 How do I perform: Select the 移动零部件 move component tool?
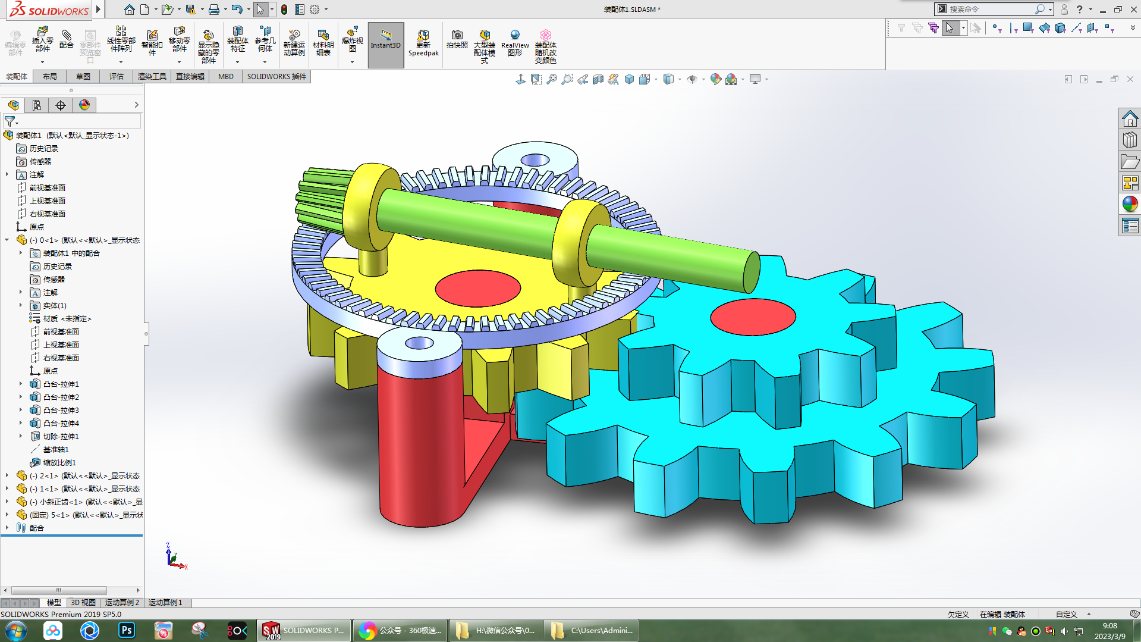[180, 40]
